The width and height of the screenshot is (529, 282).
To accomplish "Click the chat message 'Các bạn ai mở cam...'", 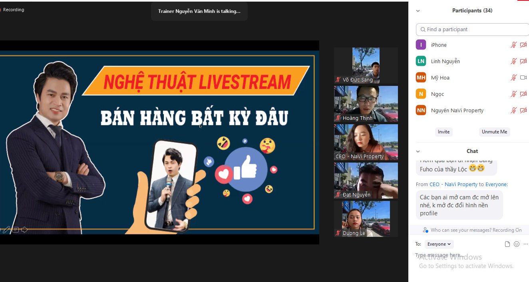I will coord(459,205).
